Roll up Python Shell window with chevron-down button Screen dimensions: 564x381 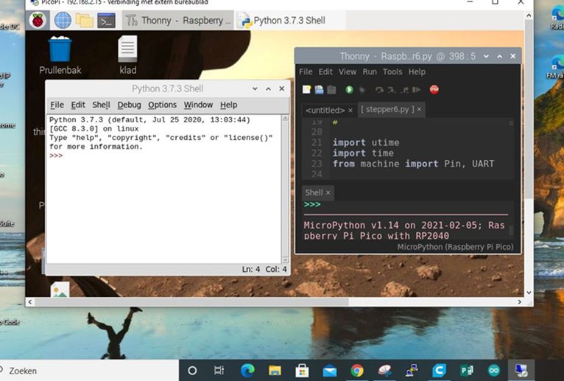click(255, 88)
